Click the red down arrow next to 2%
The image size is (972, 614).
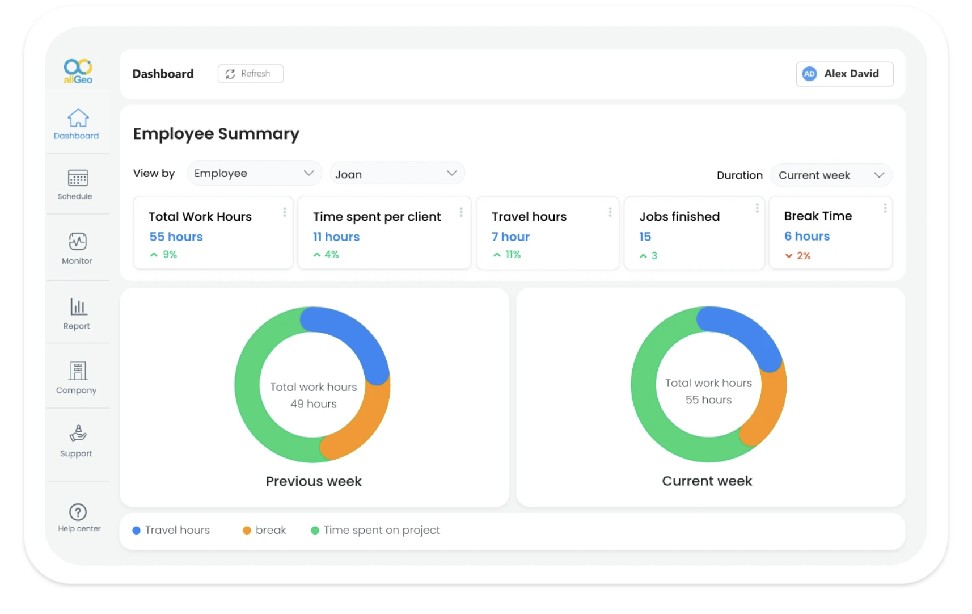[789, 256]
